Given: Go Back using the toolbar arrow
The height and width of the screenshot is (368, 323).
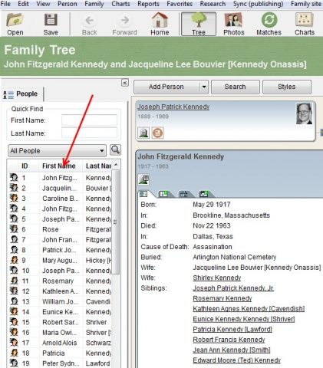Looking at the screenshot, I should (x=89, y=21).
